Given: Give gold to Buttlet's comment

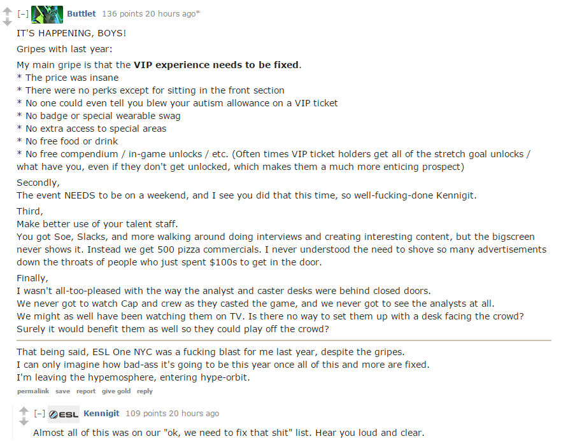Looking at the screenshot, I should [117, 391].
